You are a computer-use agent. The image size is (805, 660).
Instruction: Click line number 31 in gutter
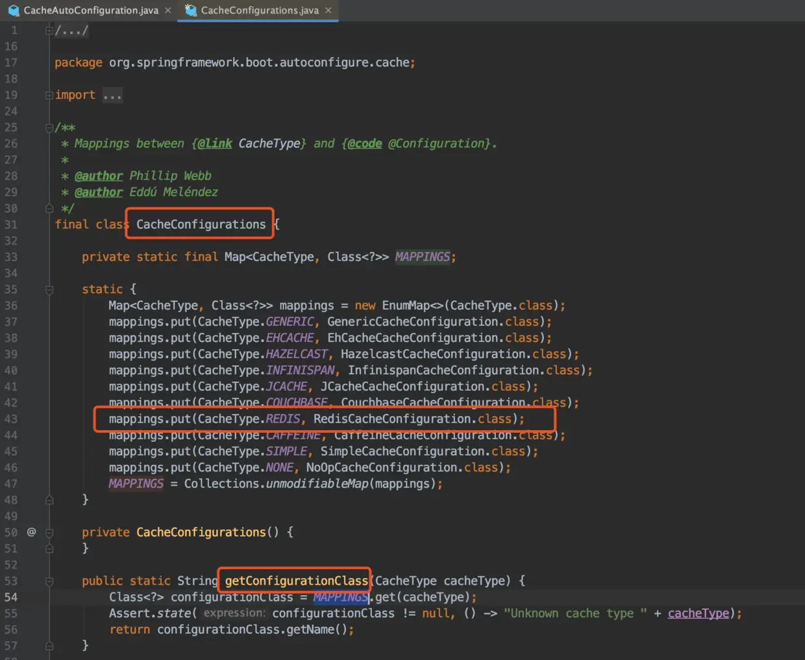pyautogui.click(x=11, y=225)
